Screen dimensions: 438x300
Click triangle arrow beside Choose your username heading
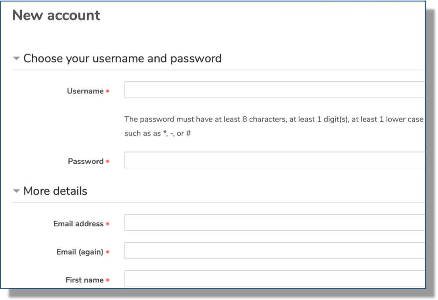tap(17, 58)
